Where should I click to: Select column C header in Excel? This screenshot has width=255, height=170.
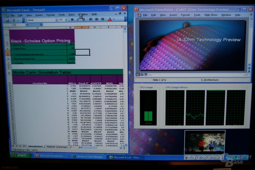point(82,27)
